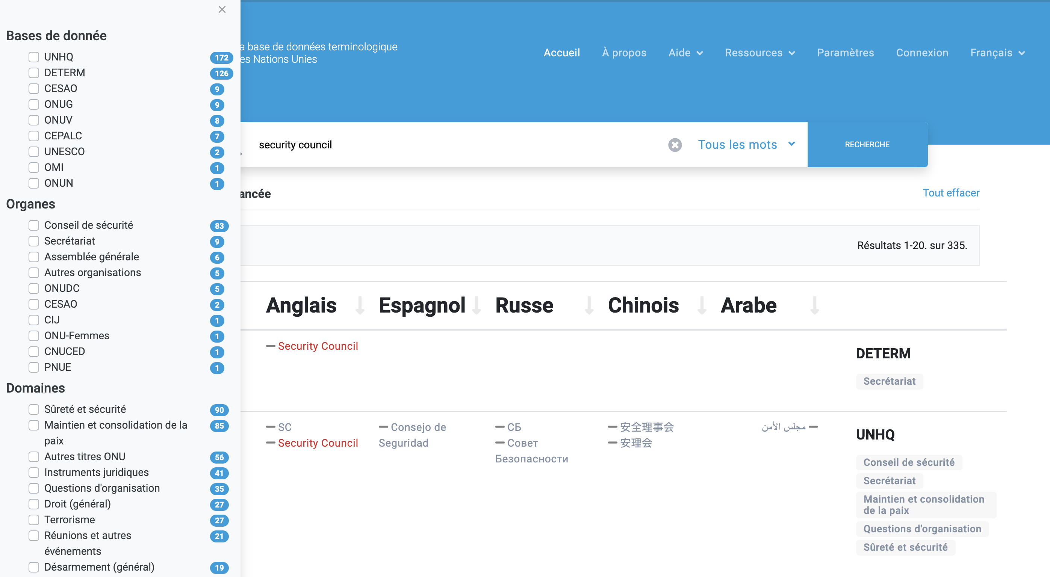This screenshot has height=577, width=1050.
Task: Enable the Terrorisme domain filter
Action: (34, 520)
